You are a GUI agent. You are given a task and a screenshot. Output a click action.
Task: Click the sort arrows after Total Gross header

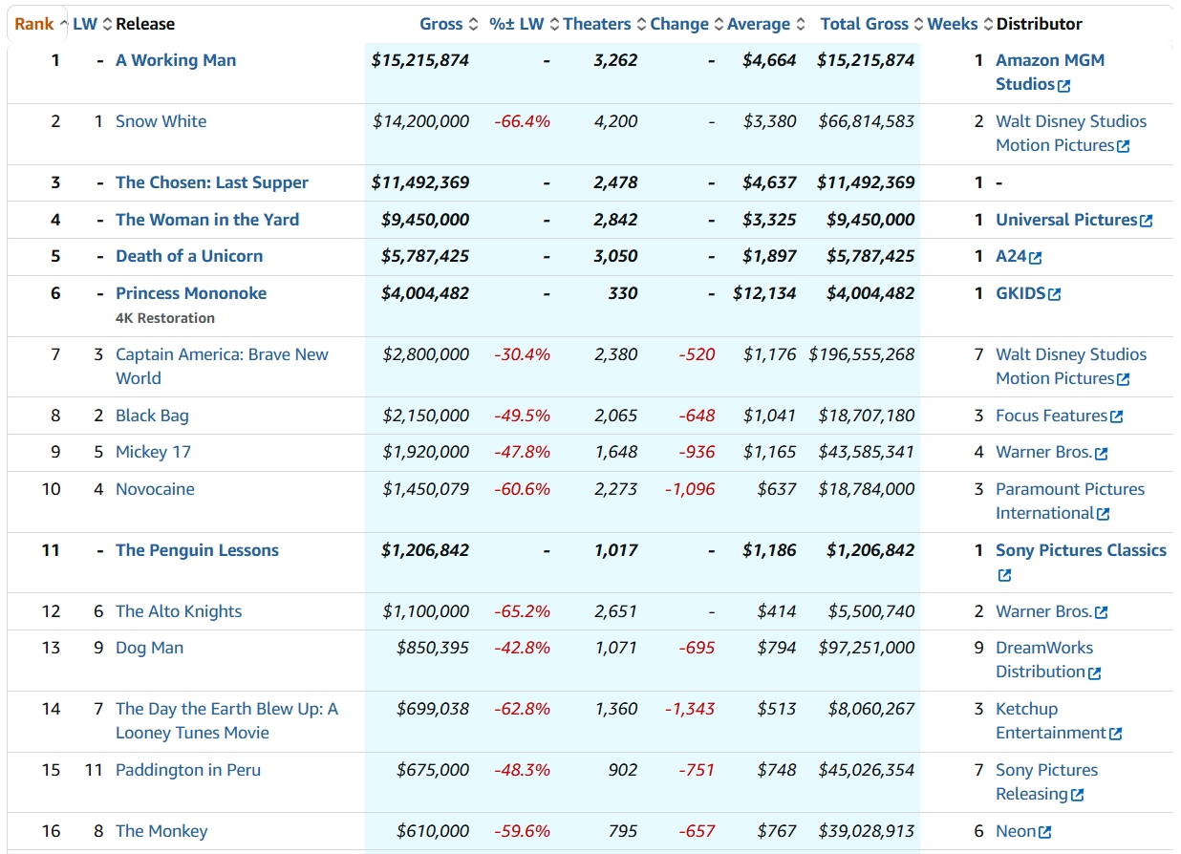pos(918,24)
